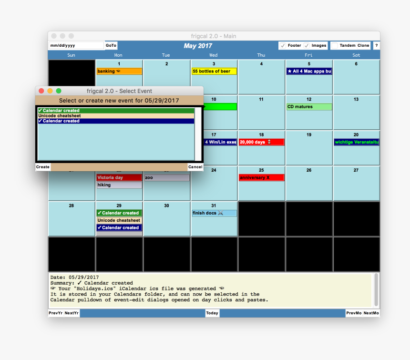Open help with the question mark button
The image size is (410, 360).
click(376, 46)
